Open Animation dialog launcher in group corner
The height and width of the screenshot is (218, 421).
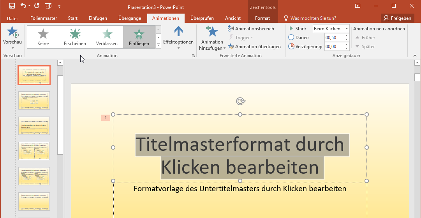coord(193,56)
